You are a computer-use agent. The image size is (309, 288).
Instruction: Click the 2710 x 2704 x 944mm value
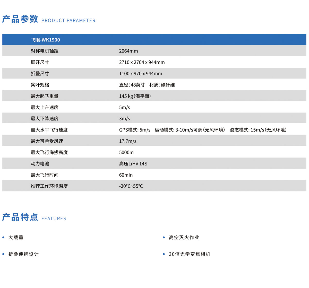142,62
